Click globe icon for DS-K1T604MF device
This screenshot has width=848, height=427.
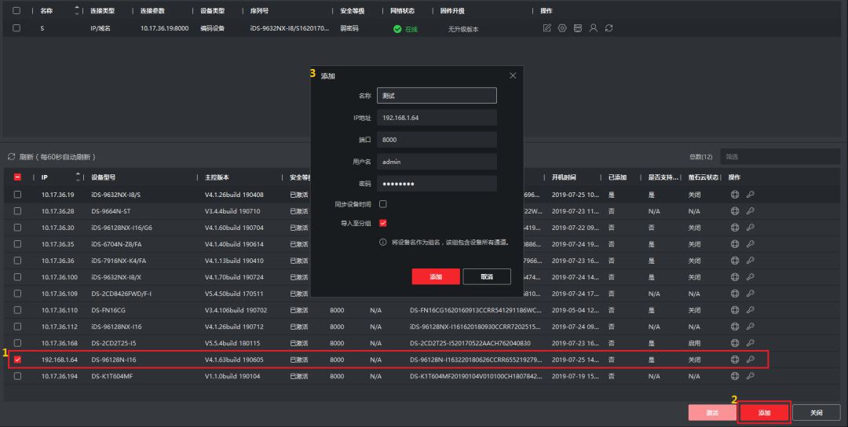735,376
